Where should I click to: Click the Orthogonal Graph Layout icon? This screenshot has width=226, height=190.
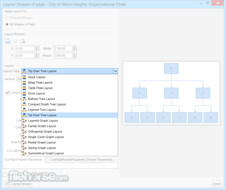(x=24, y=131)
